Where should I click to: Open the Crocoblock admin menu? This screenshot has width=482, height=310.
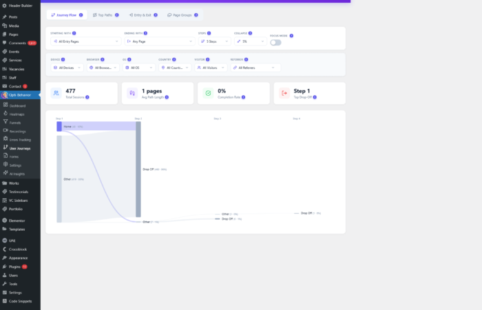[x=17, y=249]
